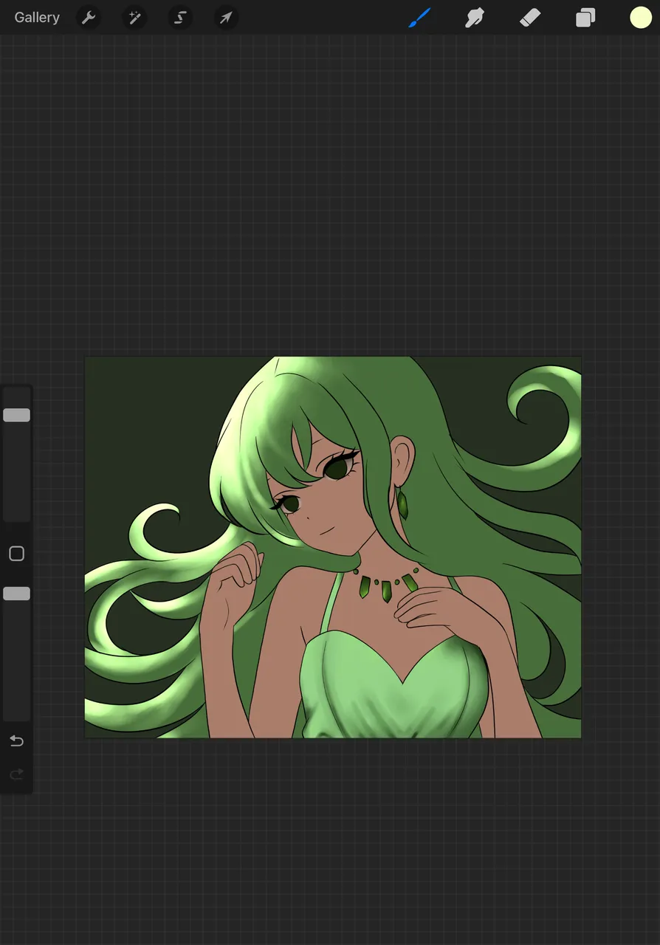
Task: Activate the Transform arrow tool
Action: [226, 17]
